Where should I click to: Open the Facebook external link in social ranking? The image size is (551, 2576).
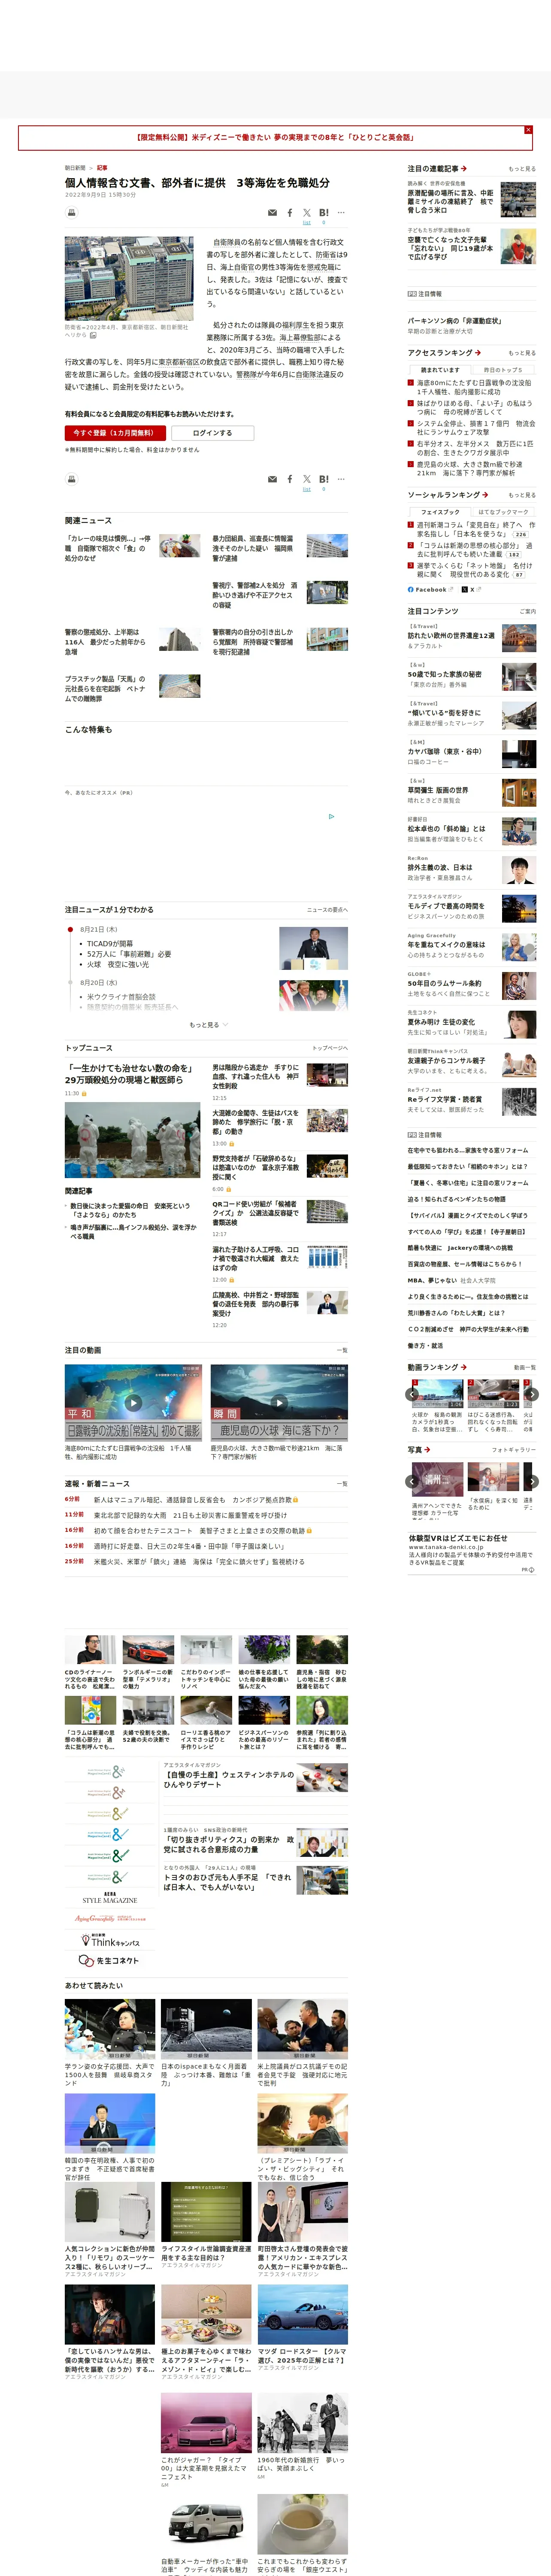[x=431, y=590]
